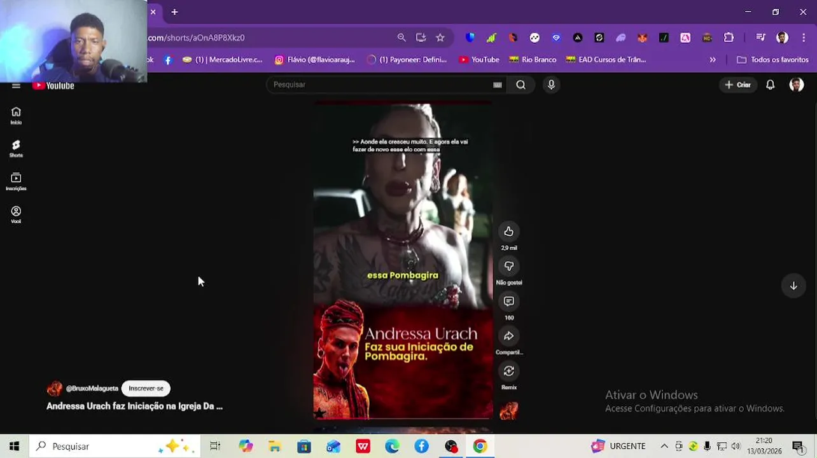Open Copilot from the taskbar
817x458 pixels.
(246, 447)
